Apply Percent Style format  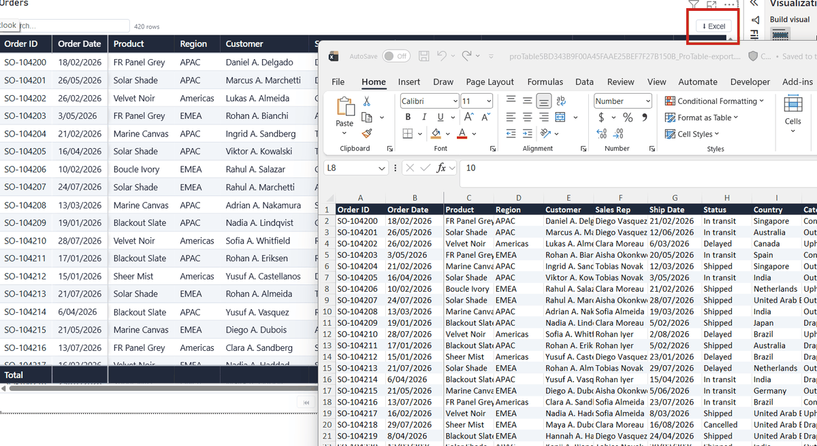628,118
